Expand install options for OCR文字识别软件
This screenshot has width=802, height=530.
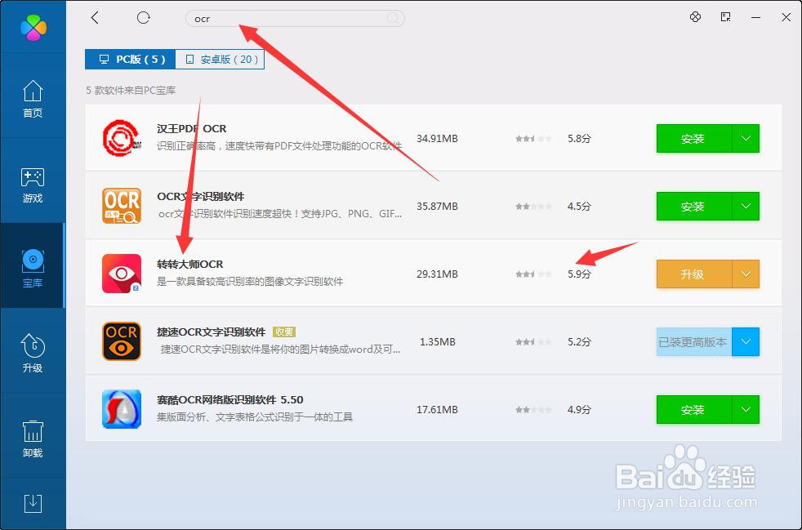click(746, 206)
